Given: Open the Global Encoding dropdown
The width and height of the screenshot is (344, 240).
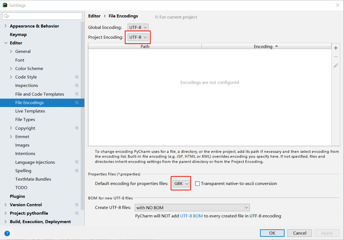Looking at the screenshot, I should (x=138, y=27).
